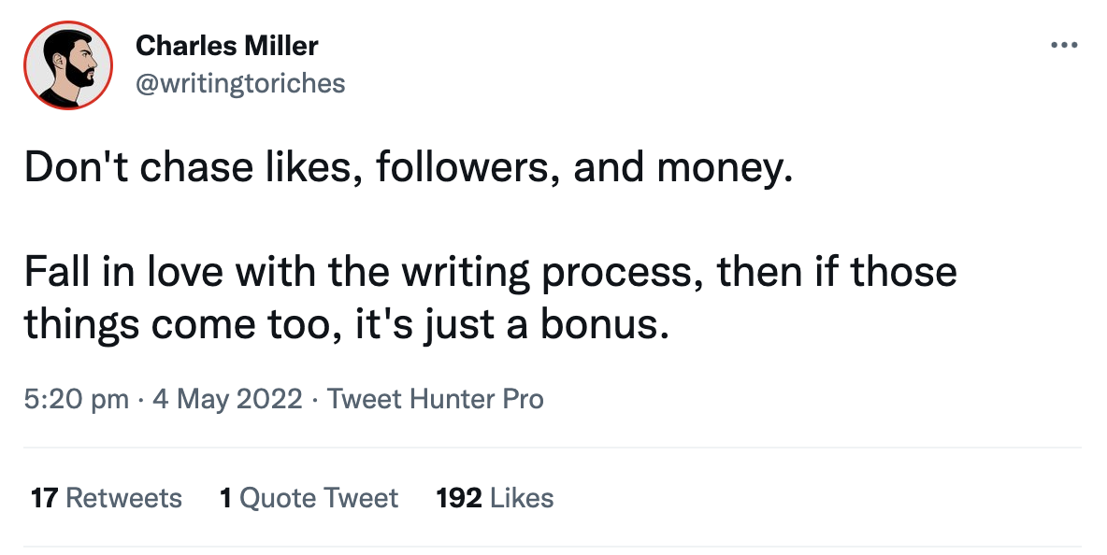The width and height of the screenshot is (1107, 555).
Task: View the Likes label
Action: 522,498
